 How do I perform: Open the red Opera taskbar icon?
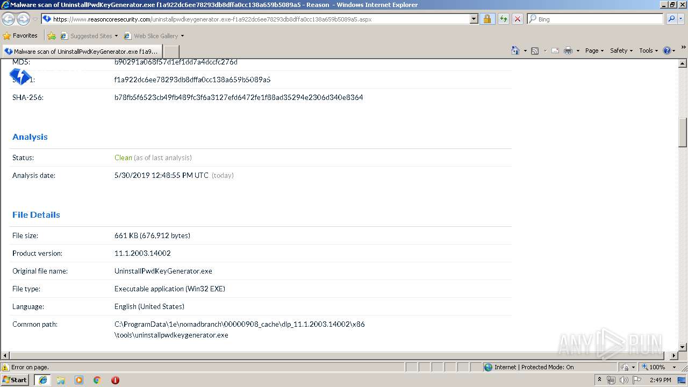[x=115, y=380]
